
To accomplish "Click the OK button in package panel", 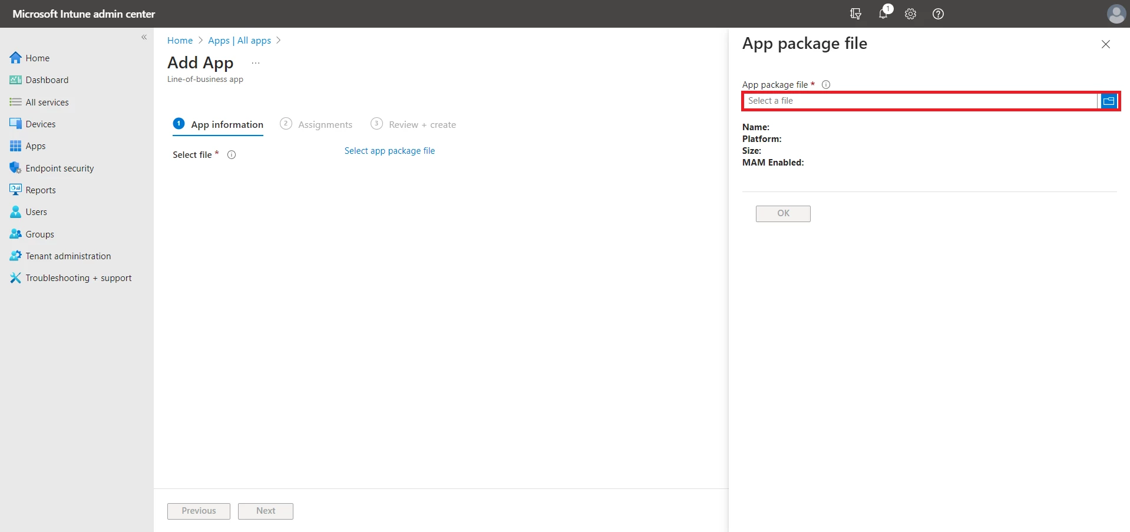I will (x=783, y=213).
